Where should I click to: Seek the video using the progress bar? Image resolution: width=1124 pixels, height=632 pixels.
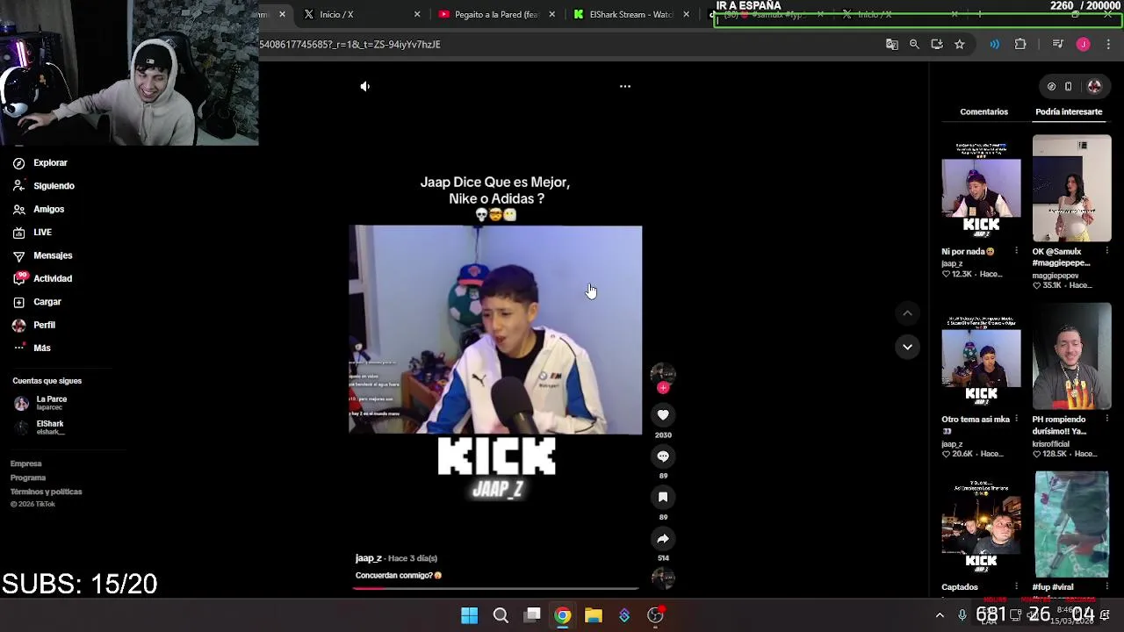(x=496, y=588)
